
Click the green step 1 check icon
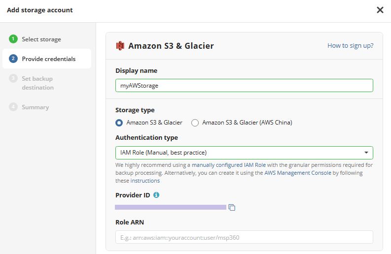click(13, 39)
